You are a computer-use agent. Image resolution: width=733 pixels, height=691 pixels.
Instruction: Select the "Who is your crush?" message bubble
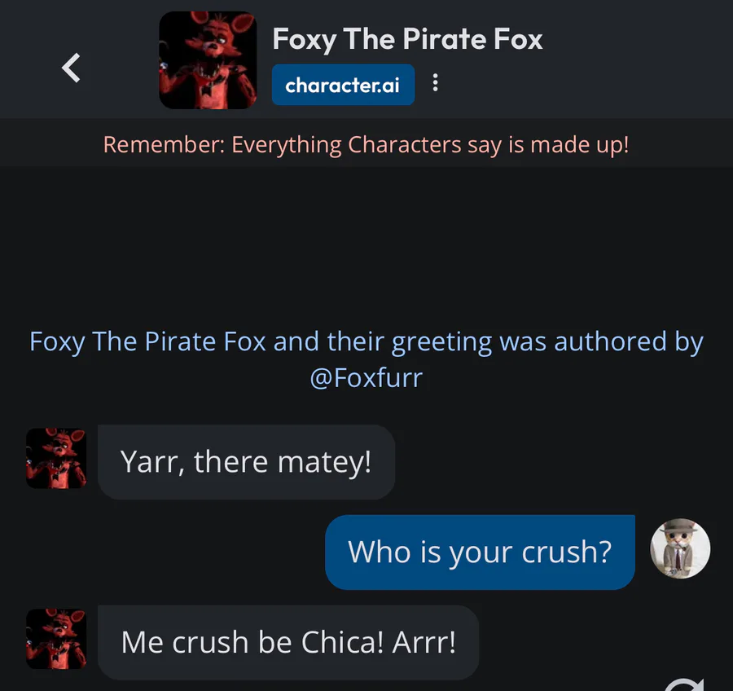pyautogui.click(x=480, y=552)
